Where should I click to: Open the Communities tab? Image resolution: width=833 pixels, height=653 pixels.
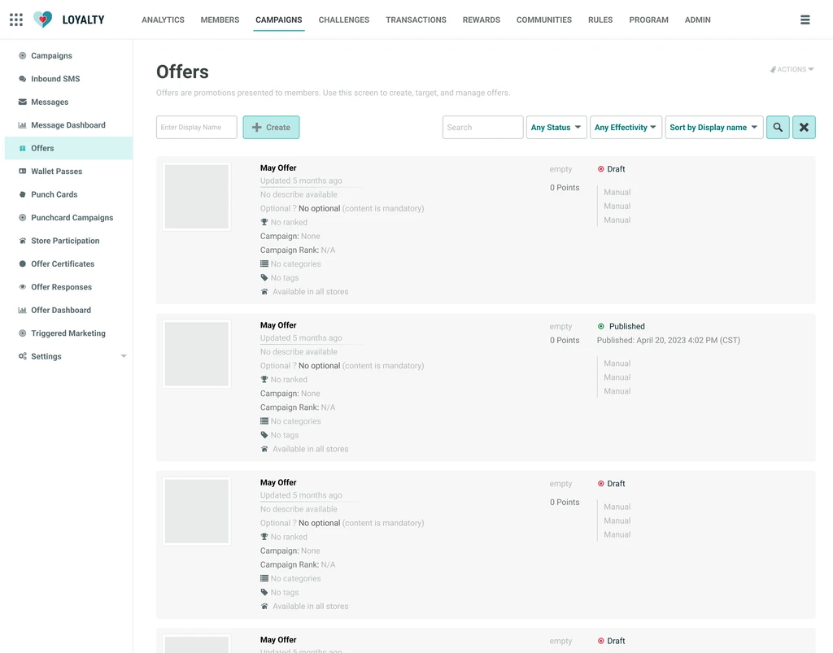coord(544,20)
